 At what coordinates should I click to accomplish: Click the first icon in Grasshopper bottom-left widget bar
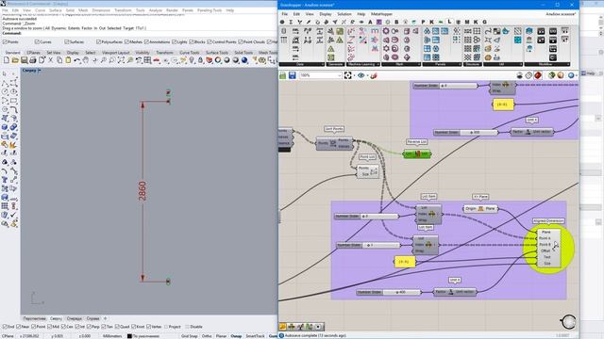(x=283, y=327)
